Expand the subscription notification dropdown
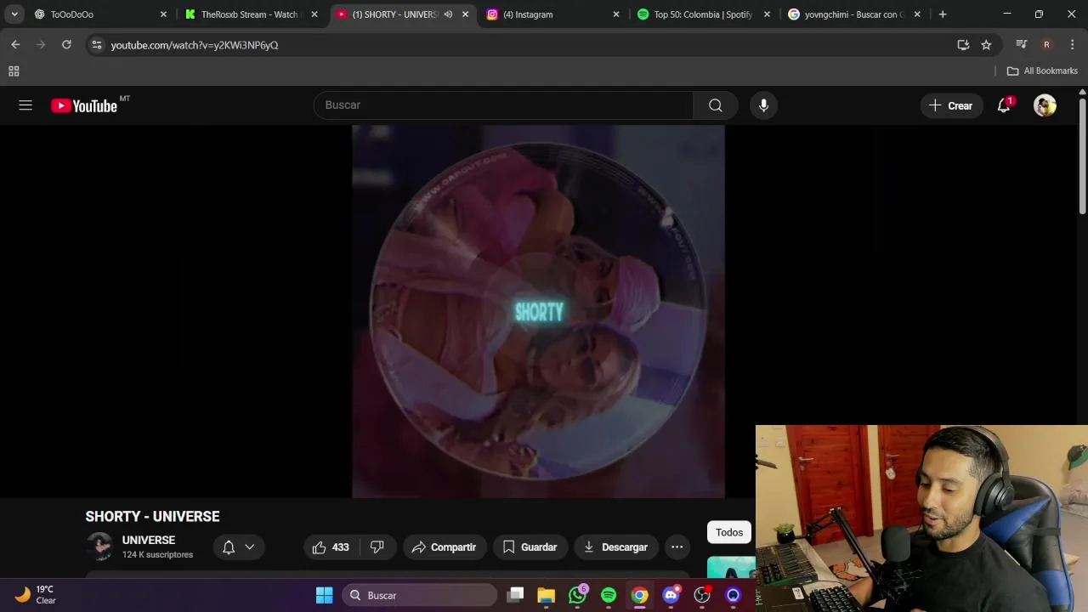Viewport: 1088px width, 612px height. click(x=250, y=547)
